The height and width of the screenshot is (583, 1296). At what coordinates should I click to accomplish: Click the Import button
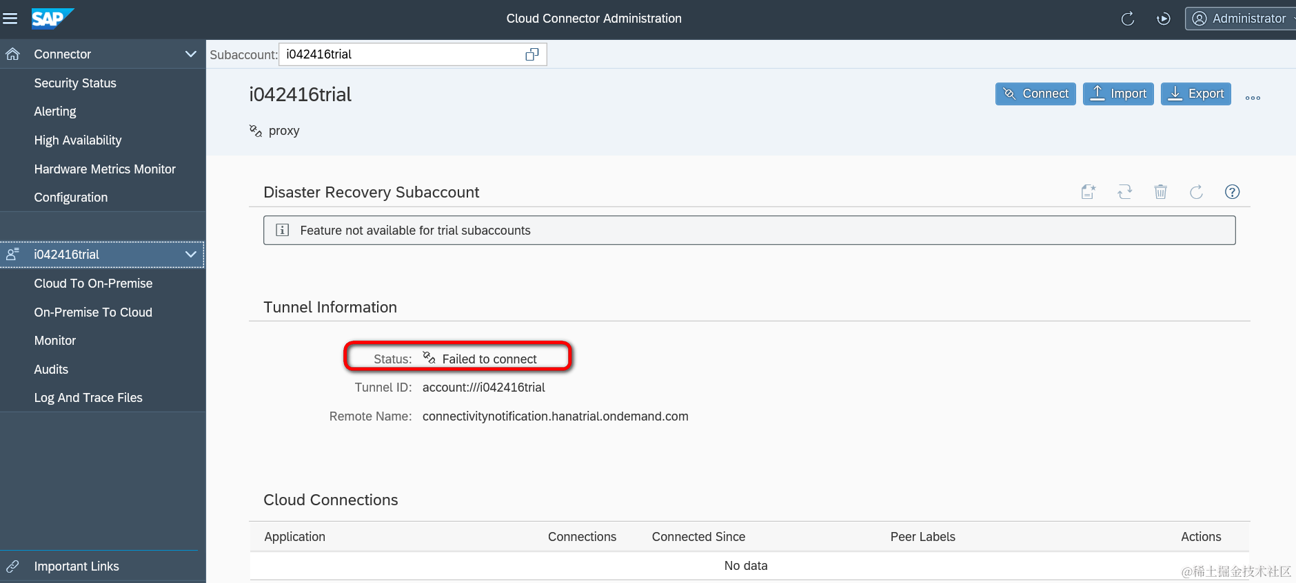[1118, 94]
